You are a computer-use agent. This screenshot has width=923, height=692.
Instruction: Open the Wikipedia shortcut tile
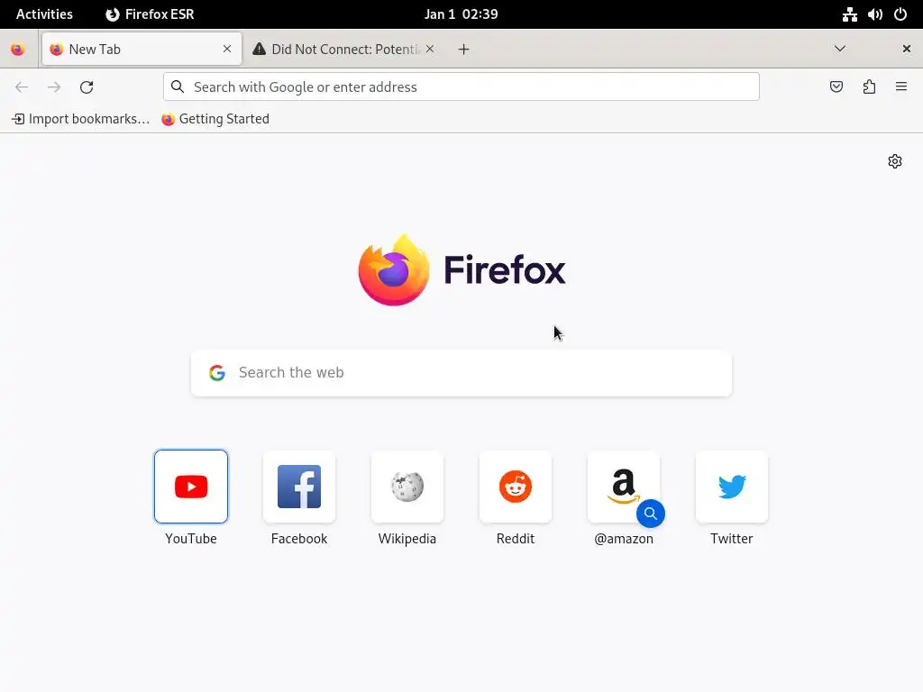407,487
